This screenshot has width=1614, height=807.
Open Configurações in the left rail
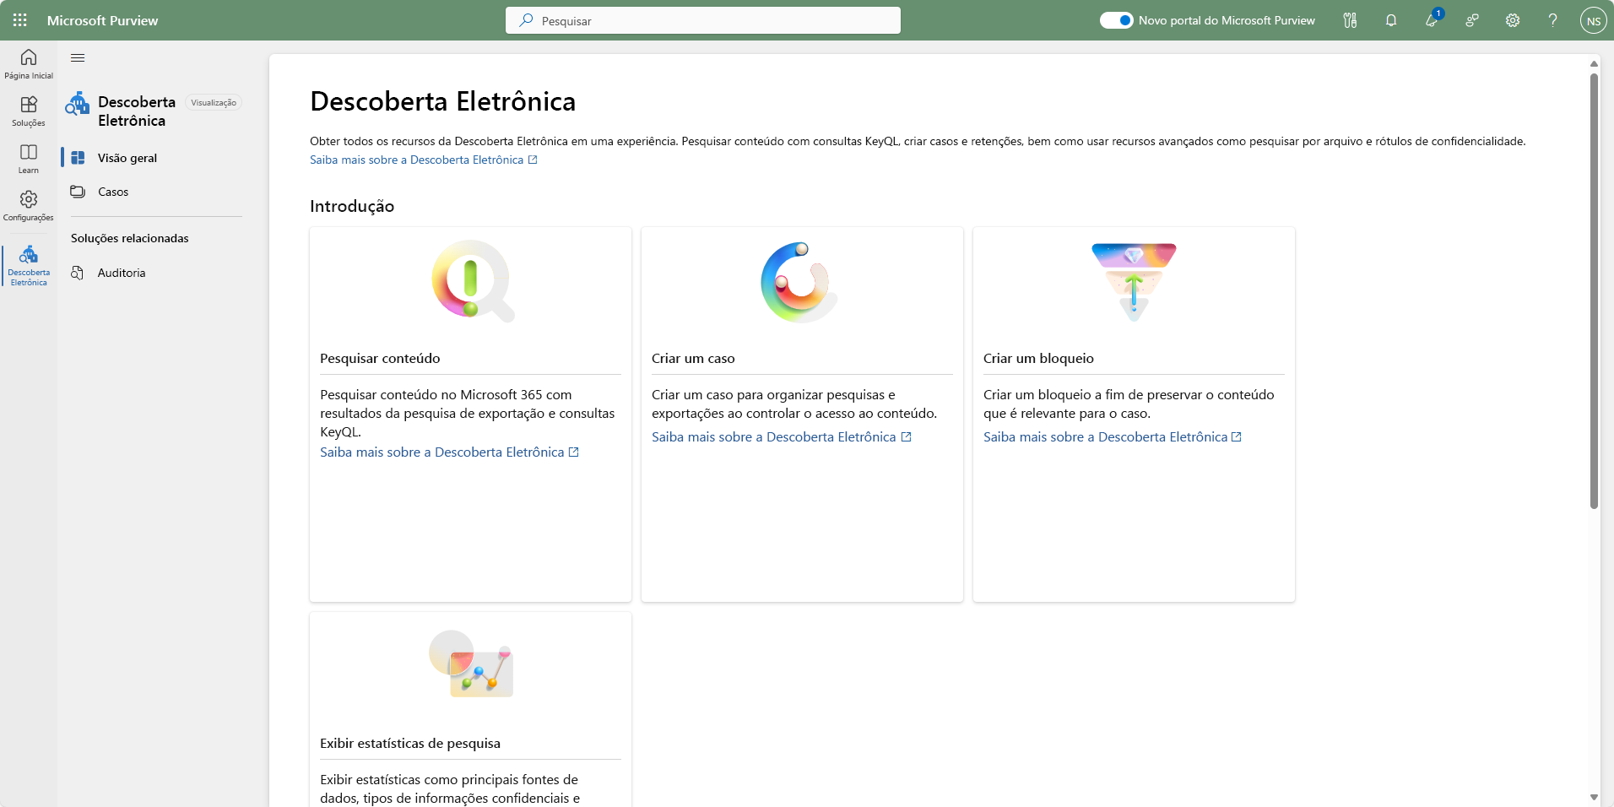(29, 205)
